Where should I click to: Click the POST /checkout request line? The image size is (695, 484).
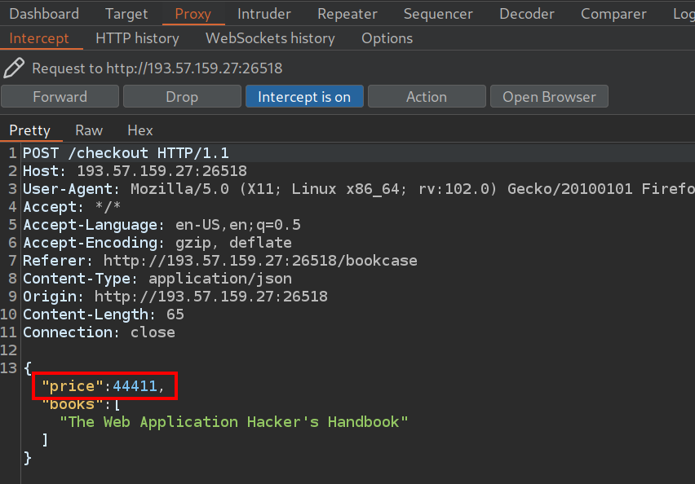[126, 153]
